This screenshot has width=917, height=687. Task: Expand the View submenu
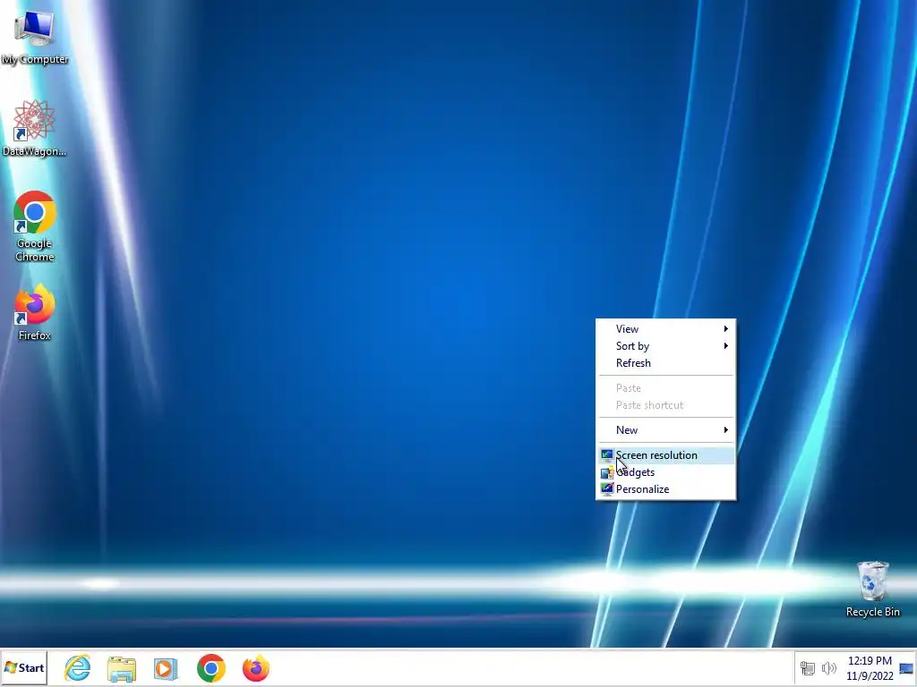coord(665,329)
